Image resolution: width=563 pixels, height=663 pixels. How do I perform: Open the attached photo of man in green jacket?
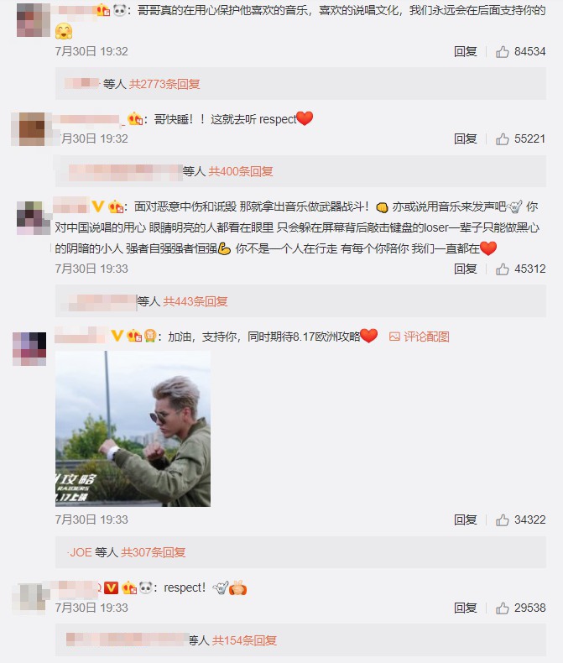133,429
